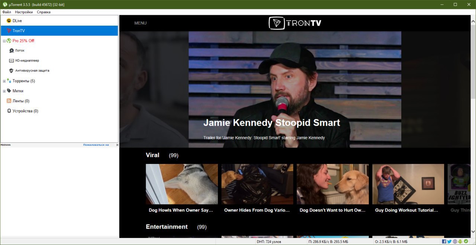Image resolution: width=476 pixels, height=245 pixels.
Task: Click the П: 286.9 КБ/с download status
Action: [x=328, y=242]
